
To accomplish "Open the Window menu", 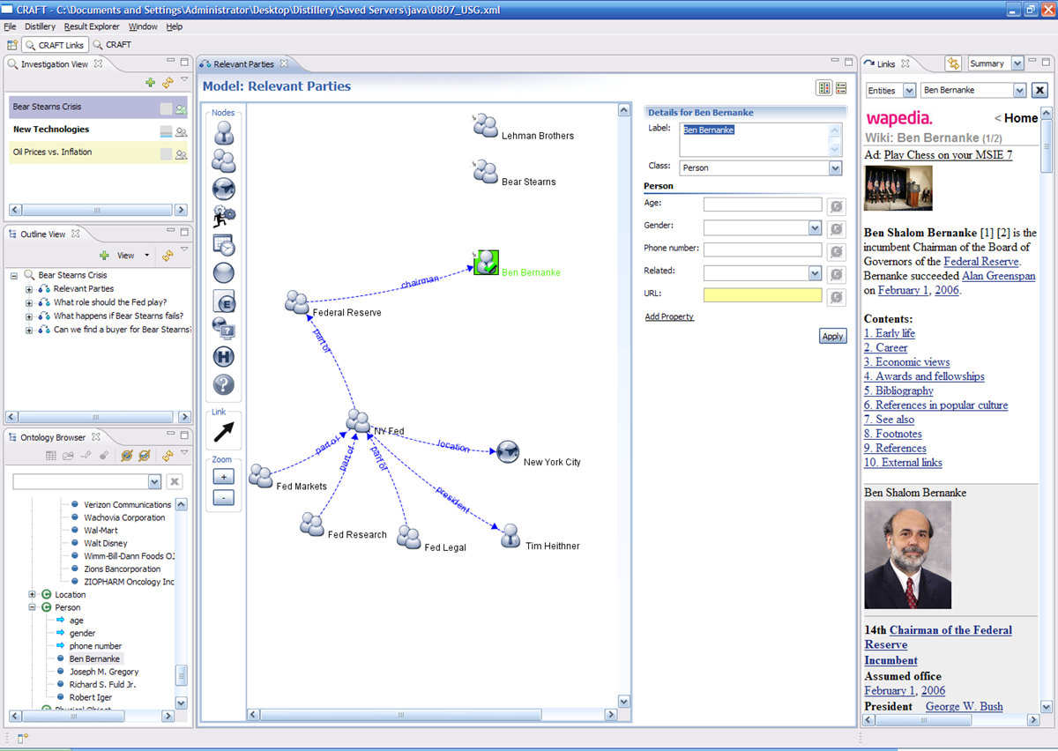I will tap(143, 26).
